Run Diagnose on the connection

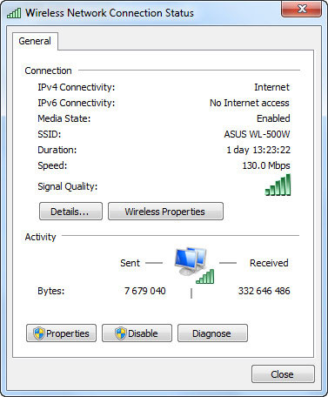click(212, 333)
